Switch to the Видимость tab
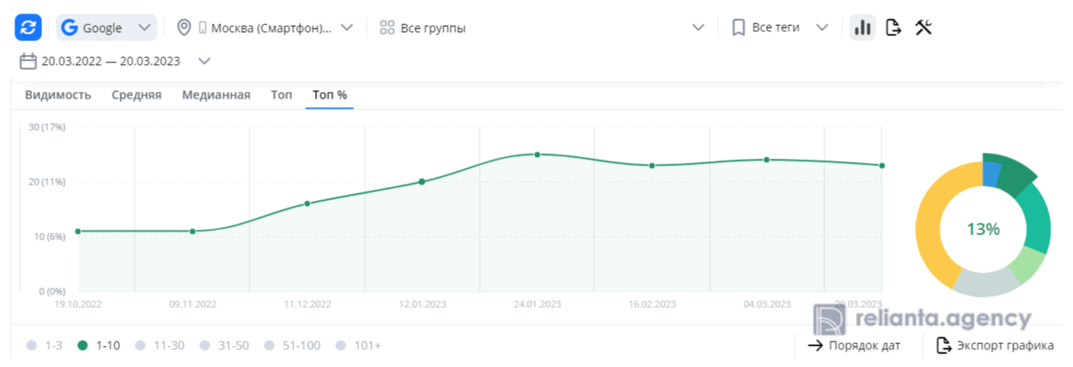The width and height of the screenshot is (1073, 367). pos(58,95)
